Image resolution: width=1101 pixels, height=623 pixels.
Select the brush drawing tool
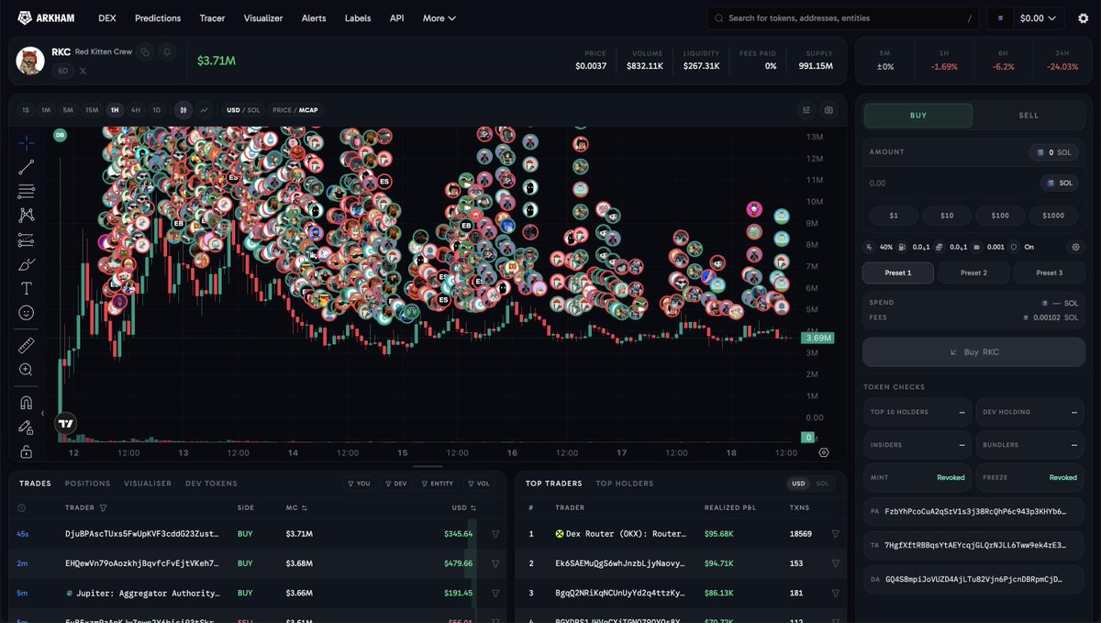point(26,264)
